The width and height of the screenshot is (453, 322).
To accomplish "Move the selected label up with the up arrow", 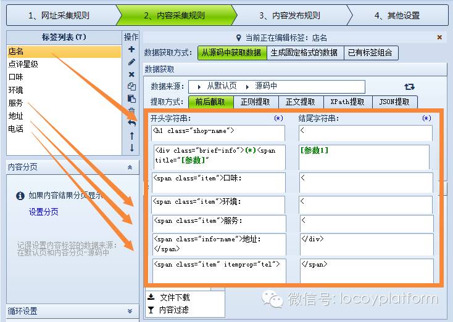I will point(131,136).
